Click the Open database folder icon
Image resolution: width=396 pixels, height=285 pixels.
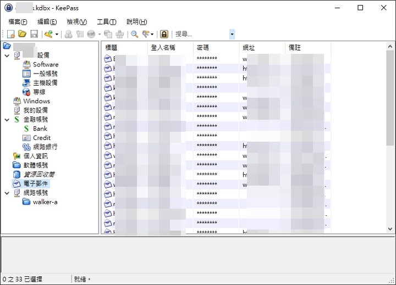click(x=22, y=34)
